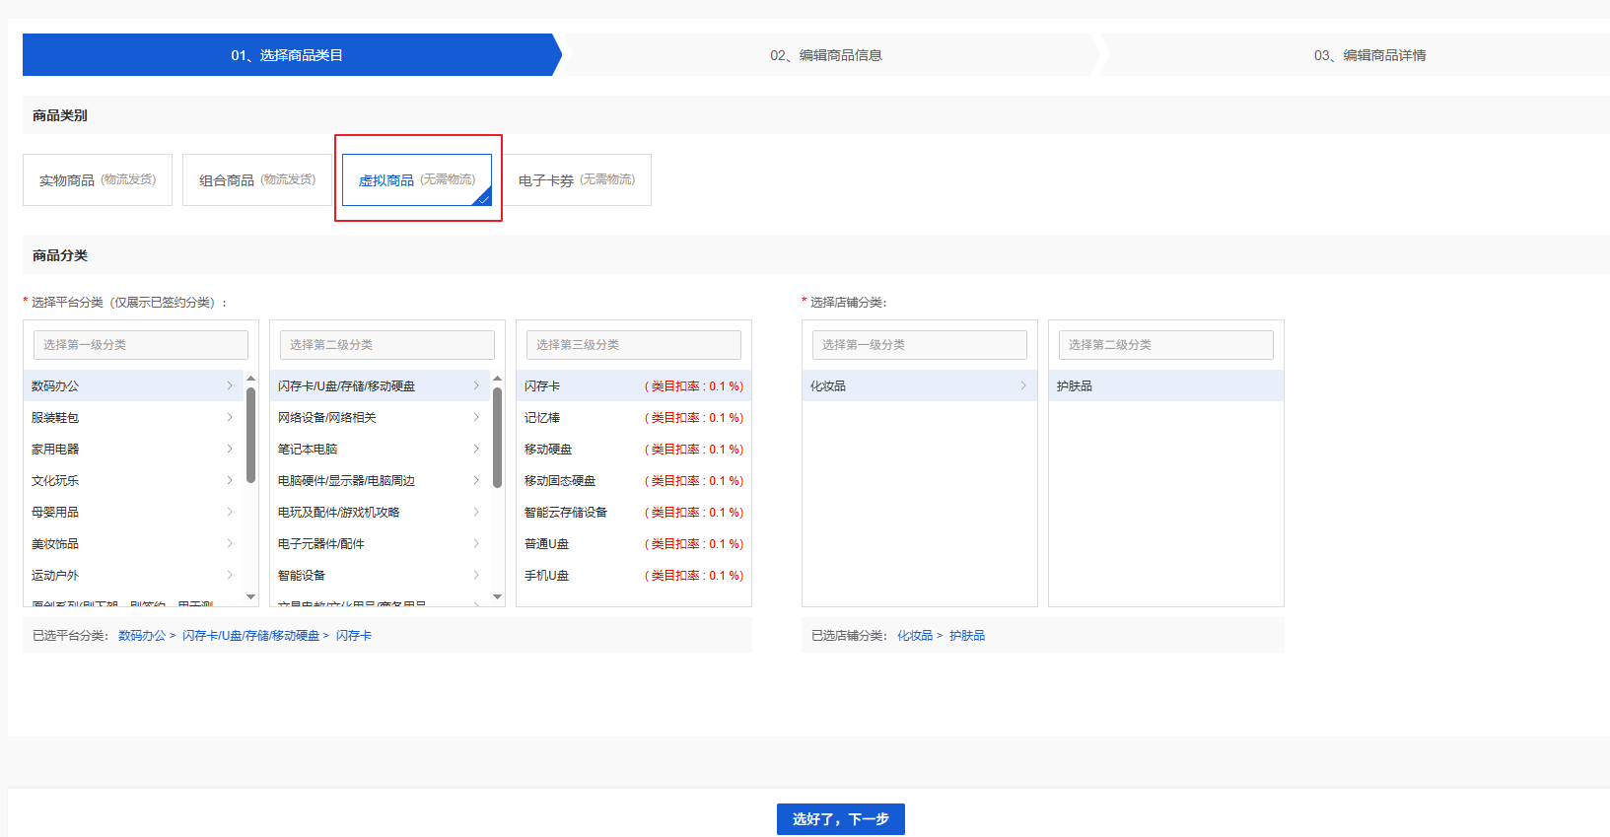Select 网络设备/网络相关 second-level category
Image resolution: width=1610 pixels, height=837 pixels.
[380, 417]
